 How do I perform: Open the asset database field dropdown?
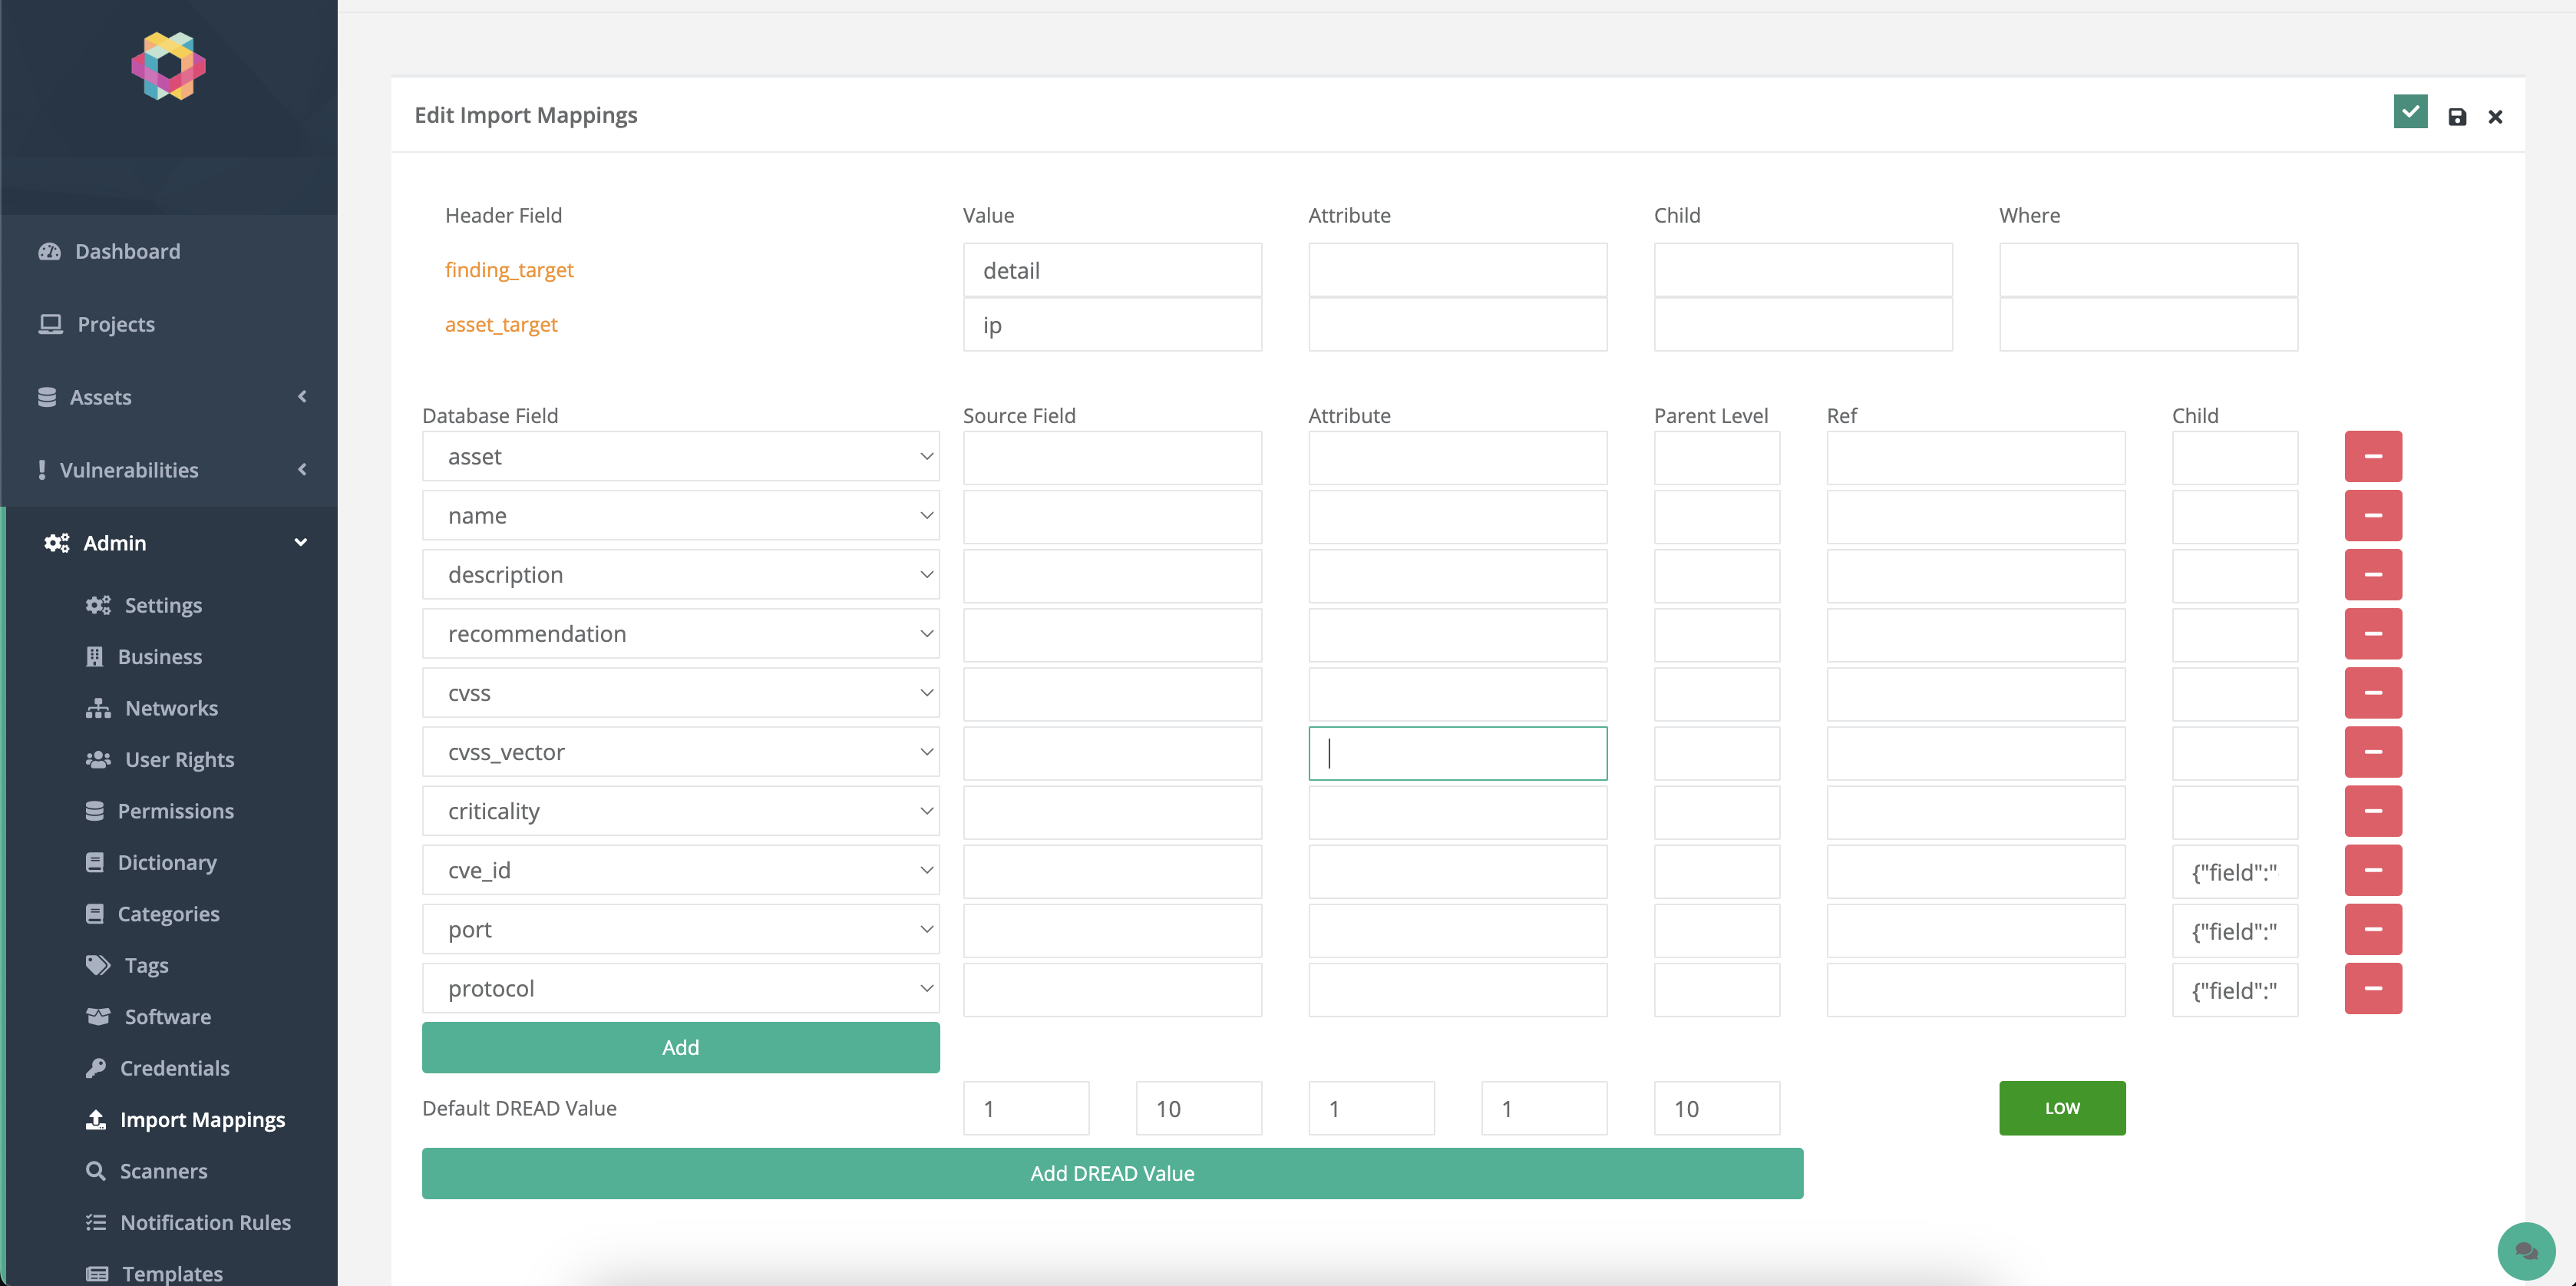680,457
